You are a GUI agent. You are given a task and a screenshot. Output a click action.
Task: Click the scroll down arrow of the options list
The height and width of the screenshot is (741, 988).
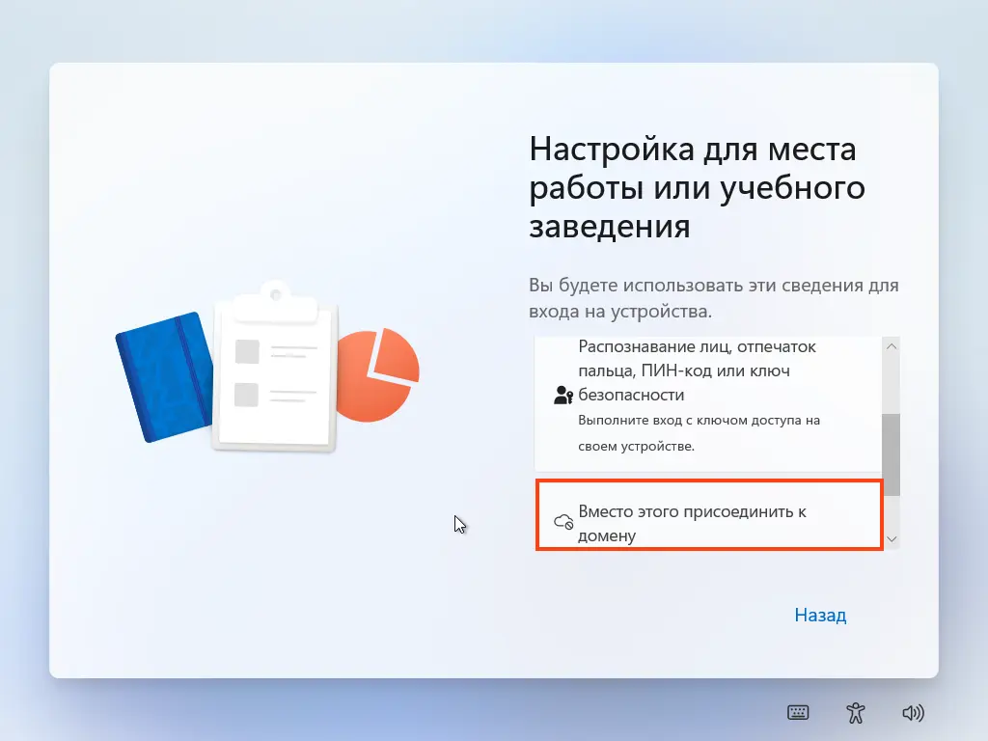(x=891, y=538)
